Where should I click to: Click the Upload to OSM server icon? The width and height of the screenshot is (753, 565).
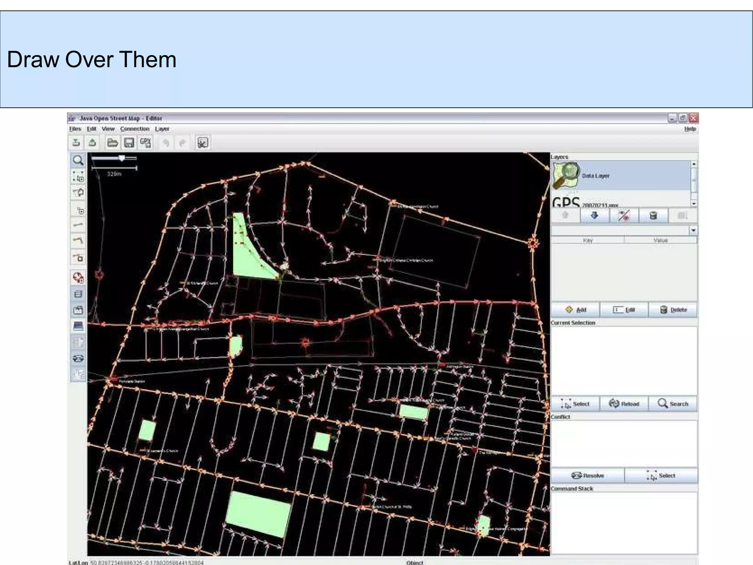point(92,143)
